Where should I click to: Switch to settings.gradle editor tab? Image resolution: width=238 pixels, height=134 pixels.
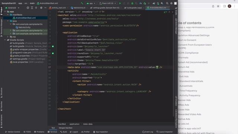click(105, 8)
